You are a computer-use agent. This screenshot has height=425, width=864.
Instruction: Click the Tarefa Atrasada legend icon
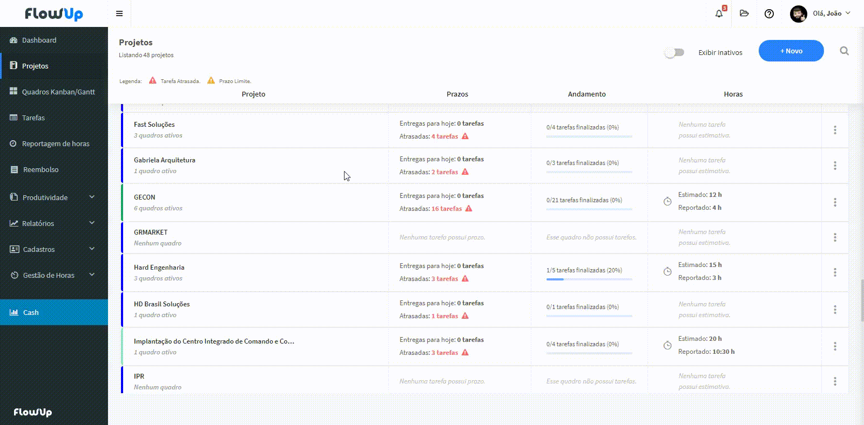153,80
